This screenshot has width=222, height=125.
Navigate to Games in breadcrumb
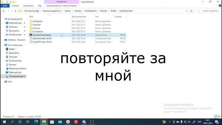coord(68,11)
